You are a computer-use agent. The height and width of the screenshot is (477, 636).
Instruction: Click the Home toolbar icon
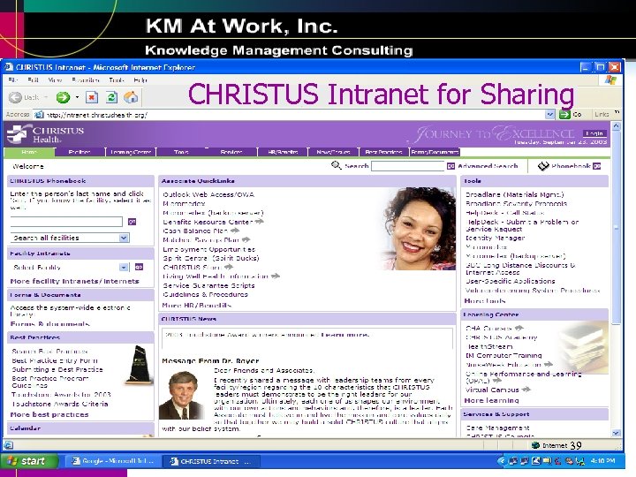coord(131,97)
